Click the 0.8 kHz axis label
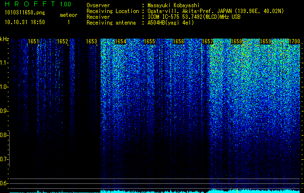The height and width of the screenshot is (193, 304). [x=3, y=135]
